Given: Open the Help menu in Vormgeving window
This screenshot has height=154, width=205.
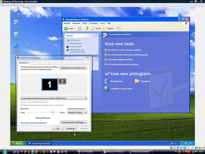Looking at the screenshot, I should click(109, 23).
